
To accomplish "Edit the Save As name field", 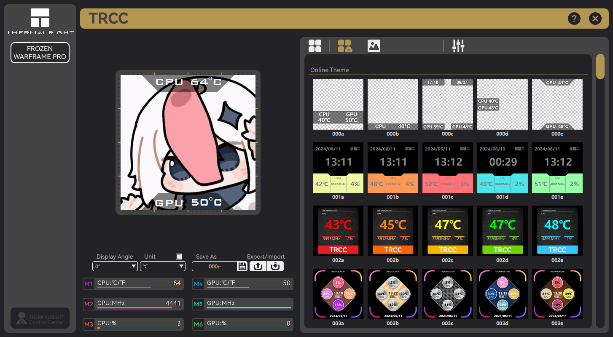I will click(214, 266).
